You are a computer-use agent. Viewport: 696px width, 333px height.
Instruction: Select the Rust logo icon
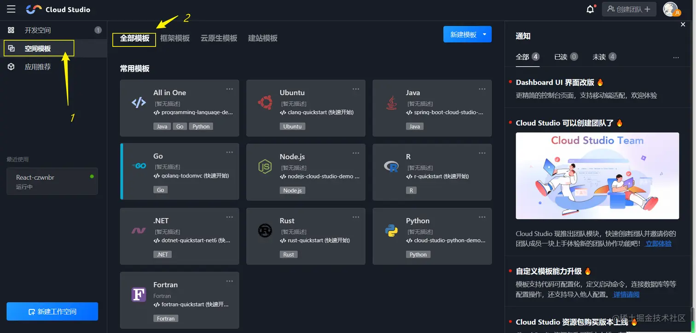[265, 230]
